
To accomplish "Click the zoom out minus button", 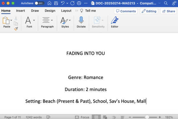I will point(130,117).
